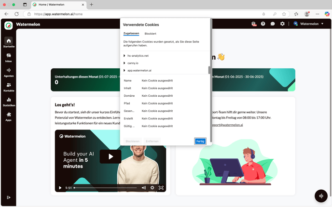This screenshot has height=207, width=332.
Task: Open the Watermelon account dropdown
Action: [308, 24]
